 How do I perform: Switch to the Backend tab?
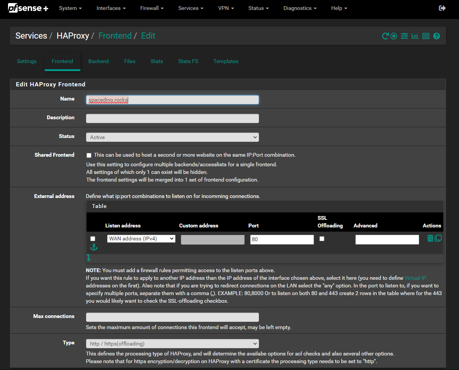coord(98,61)
